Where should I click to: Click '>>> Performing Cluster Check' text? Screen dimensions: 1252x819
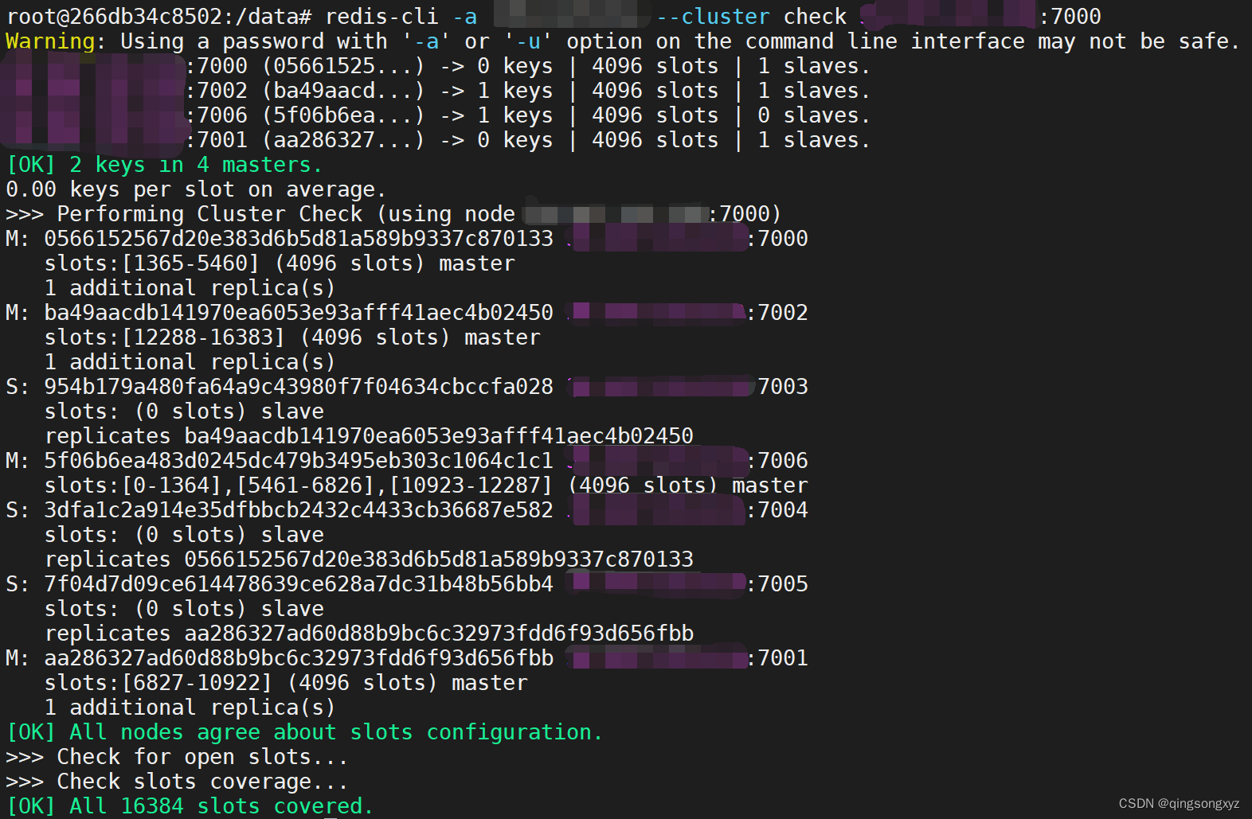184,214
